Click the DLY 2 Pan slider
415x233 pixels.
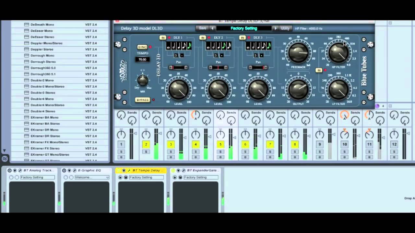pos(218,68)
